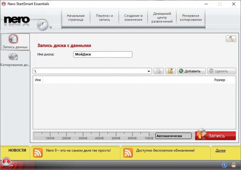This screenshot has height=170, width=241.
Task: Open Доступно бесплатное обновление! news item
Action: [x=165, y=150]
